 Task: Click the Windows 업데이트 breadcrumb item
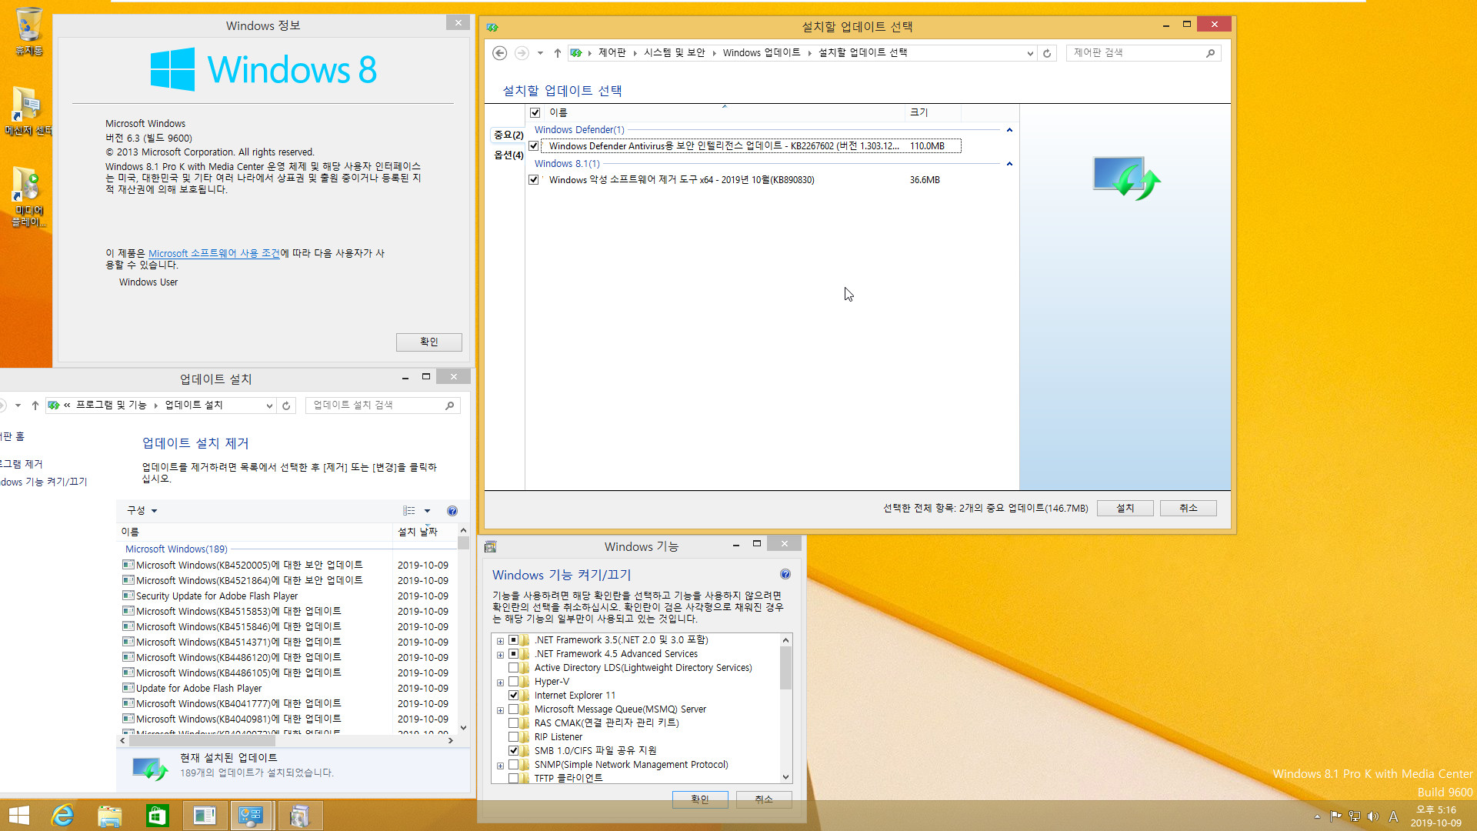762,52
